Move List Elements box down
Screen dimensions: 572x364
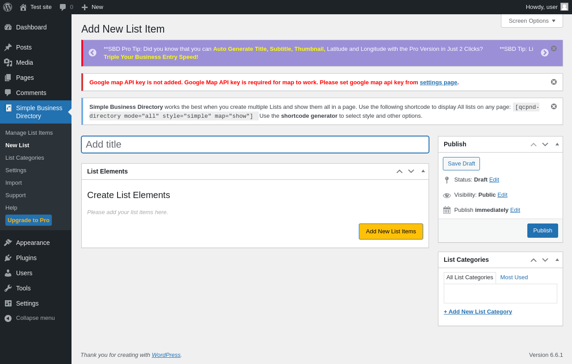pos(411,171)
